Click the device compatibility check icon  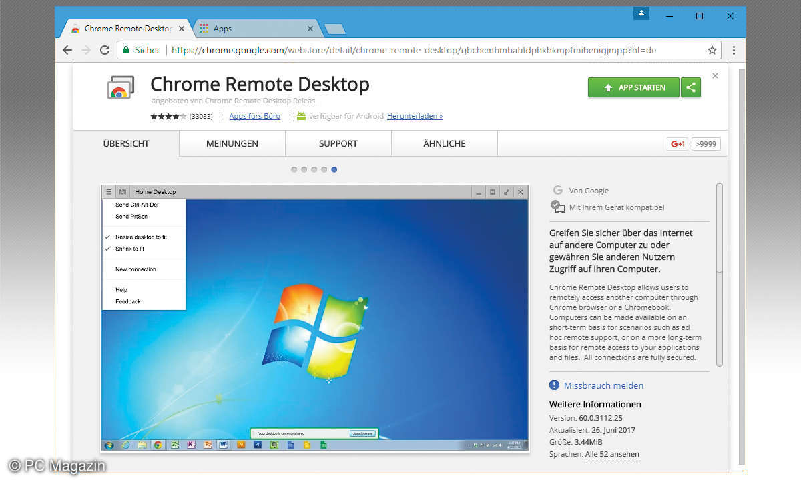pos(557,207)
